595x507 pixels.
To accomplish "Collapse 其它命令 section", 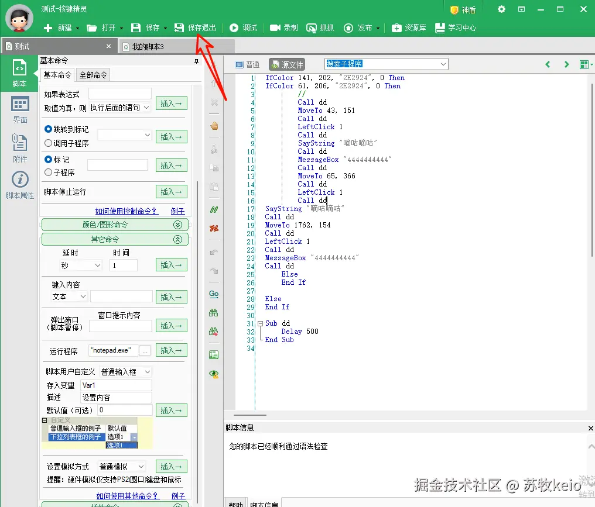I will coord(177,240).
